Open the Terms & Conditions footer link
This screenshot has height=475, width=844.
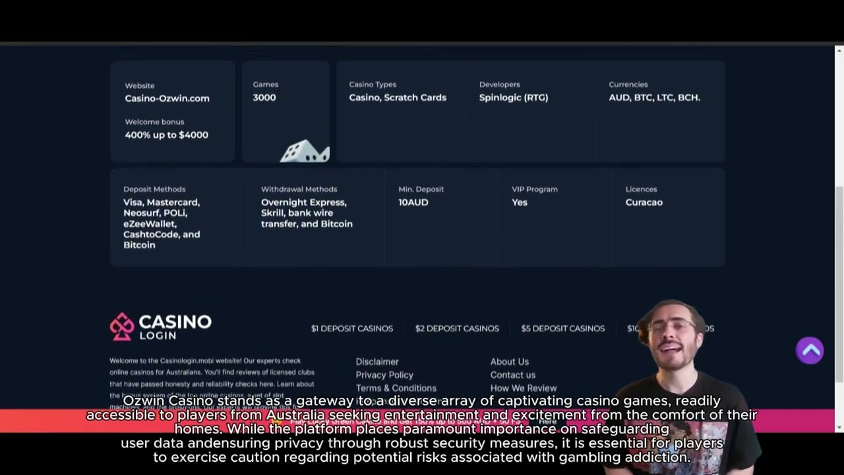tap(396, 388)
